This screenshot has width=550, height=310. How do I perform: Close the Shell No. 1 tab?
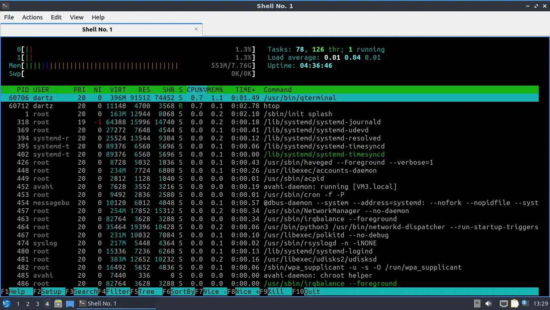click(196, 29)
